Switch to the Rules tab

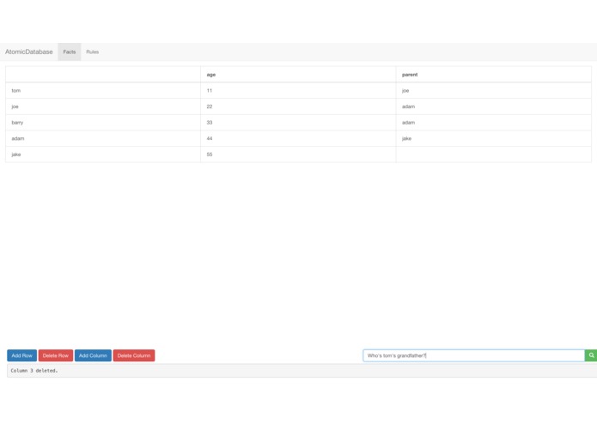(92, 51)
